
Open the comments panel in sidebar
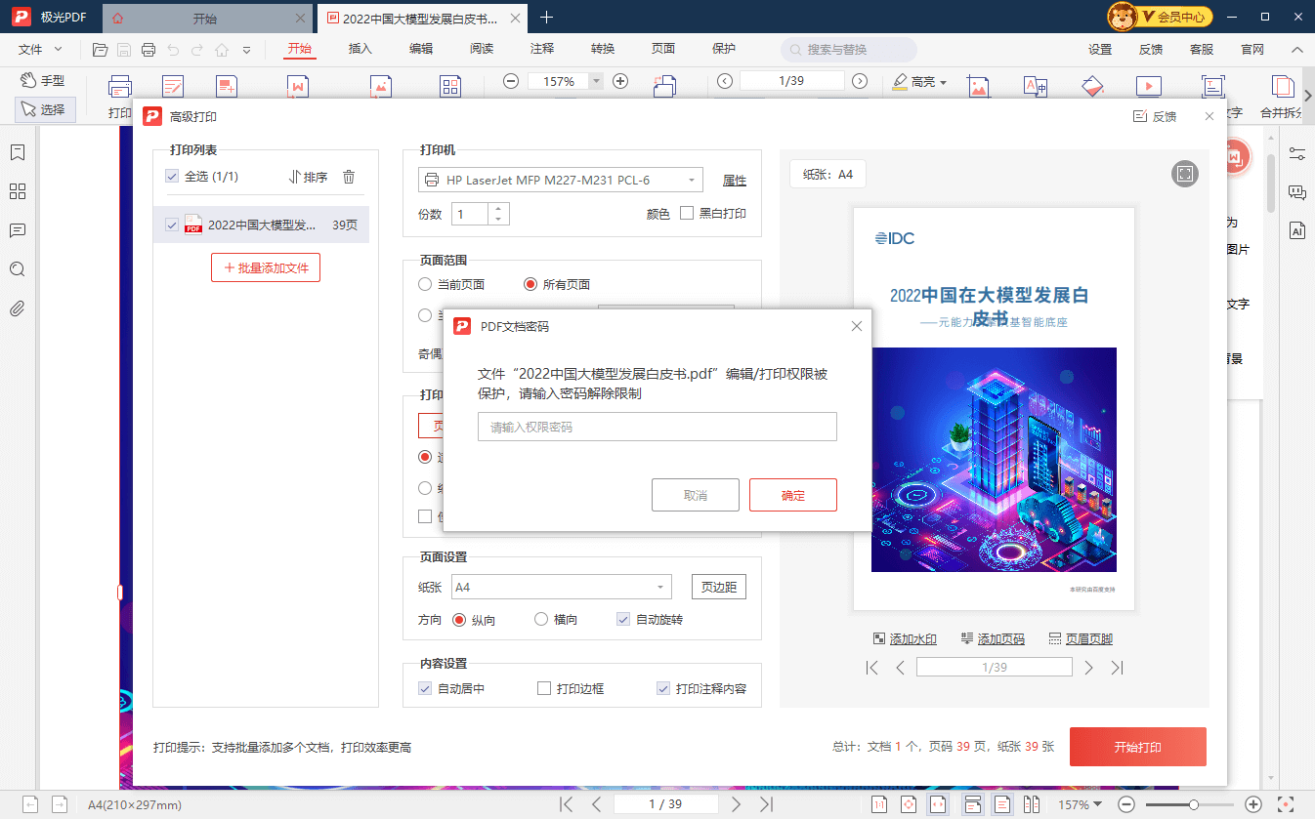click(17, 230)
